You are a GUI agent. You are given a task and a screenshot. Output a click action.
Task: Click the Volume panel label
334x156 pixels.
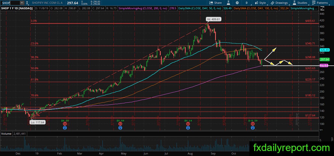(6, 134)
